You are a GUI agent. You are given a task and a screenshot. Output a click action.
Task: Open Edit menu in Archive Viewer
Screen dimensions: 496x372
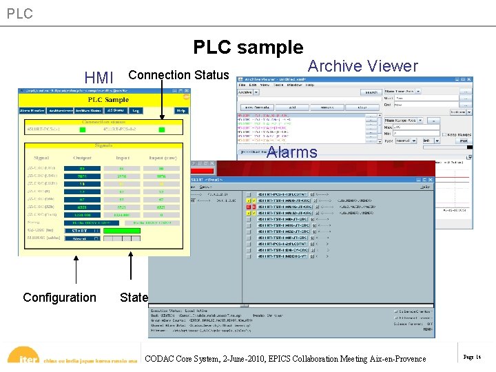tap(253, 85)
